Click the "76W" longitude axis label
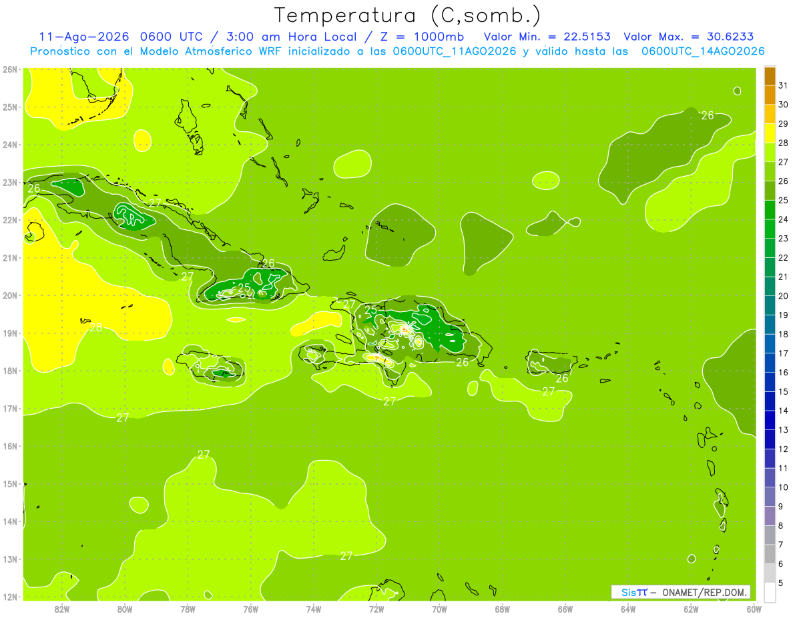Screen dimensions: 801x618 [x=251, y=609]
